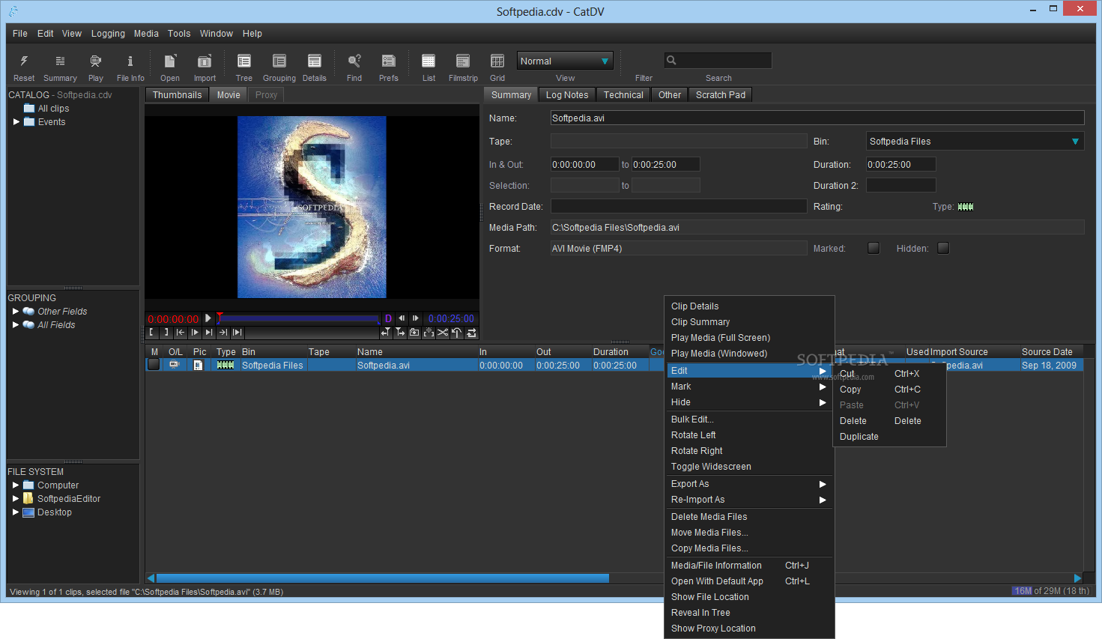Jump to the Out point
The width and height of the screenshot is (1102, 639).
tap(223, 333)
